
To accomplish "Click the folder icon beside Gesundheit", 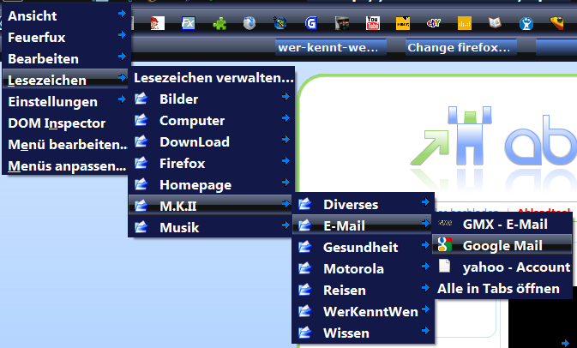I will click(304, 247).
